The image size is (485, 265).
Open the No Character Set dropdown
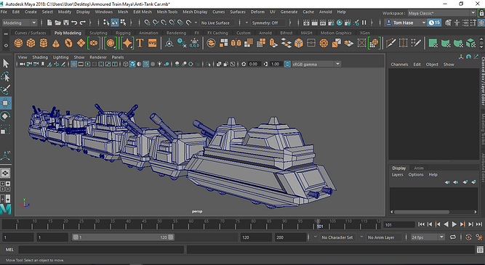pyautogui.click(x=337, y=237)
